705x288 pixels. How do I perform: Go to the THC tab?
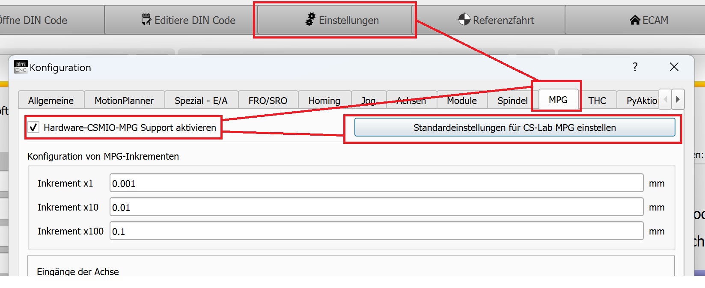coord(597,101)
